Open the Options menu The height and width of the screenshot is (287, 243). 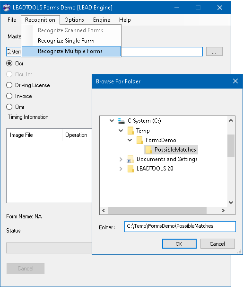[74, 20]
